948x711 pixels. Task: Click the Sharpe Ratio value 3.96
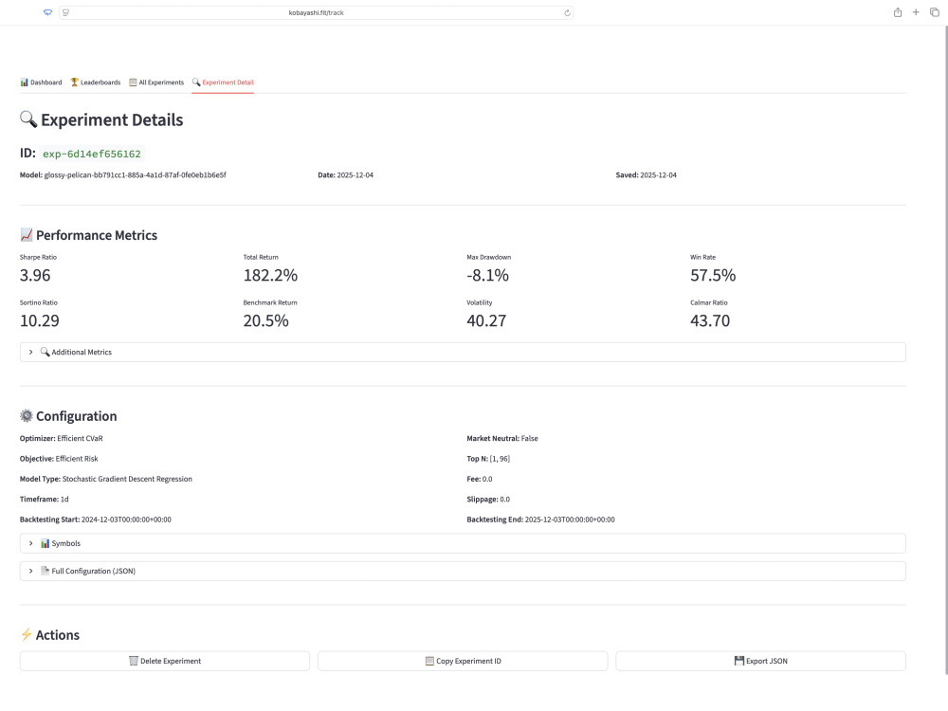tap(35, 275)
